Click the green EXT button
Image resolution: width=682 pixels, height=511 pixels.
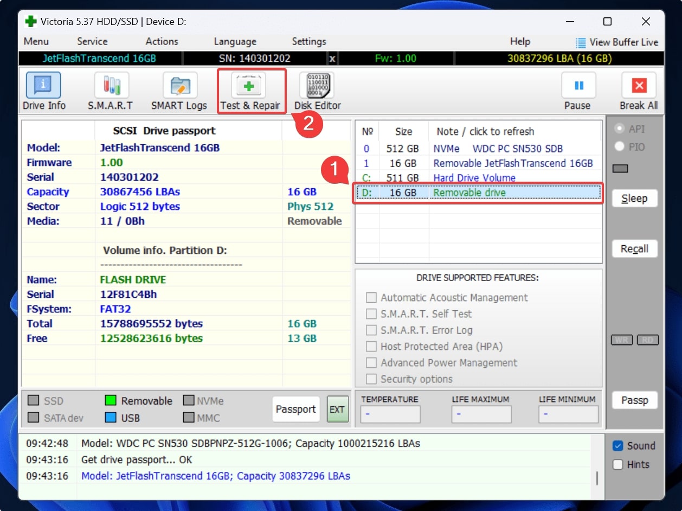tap(337, 409)
